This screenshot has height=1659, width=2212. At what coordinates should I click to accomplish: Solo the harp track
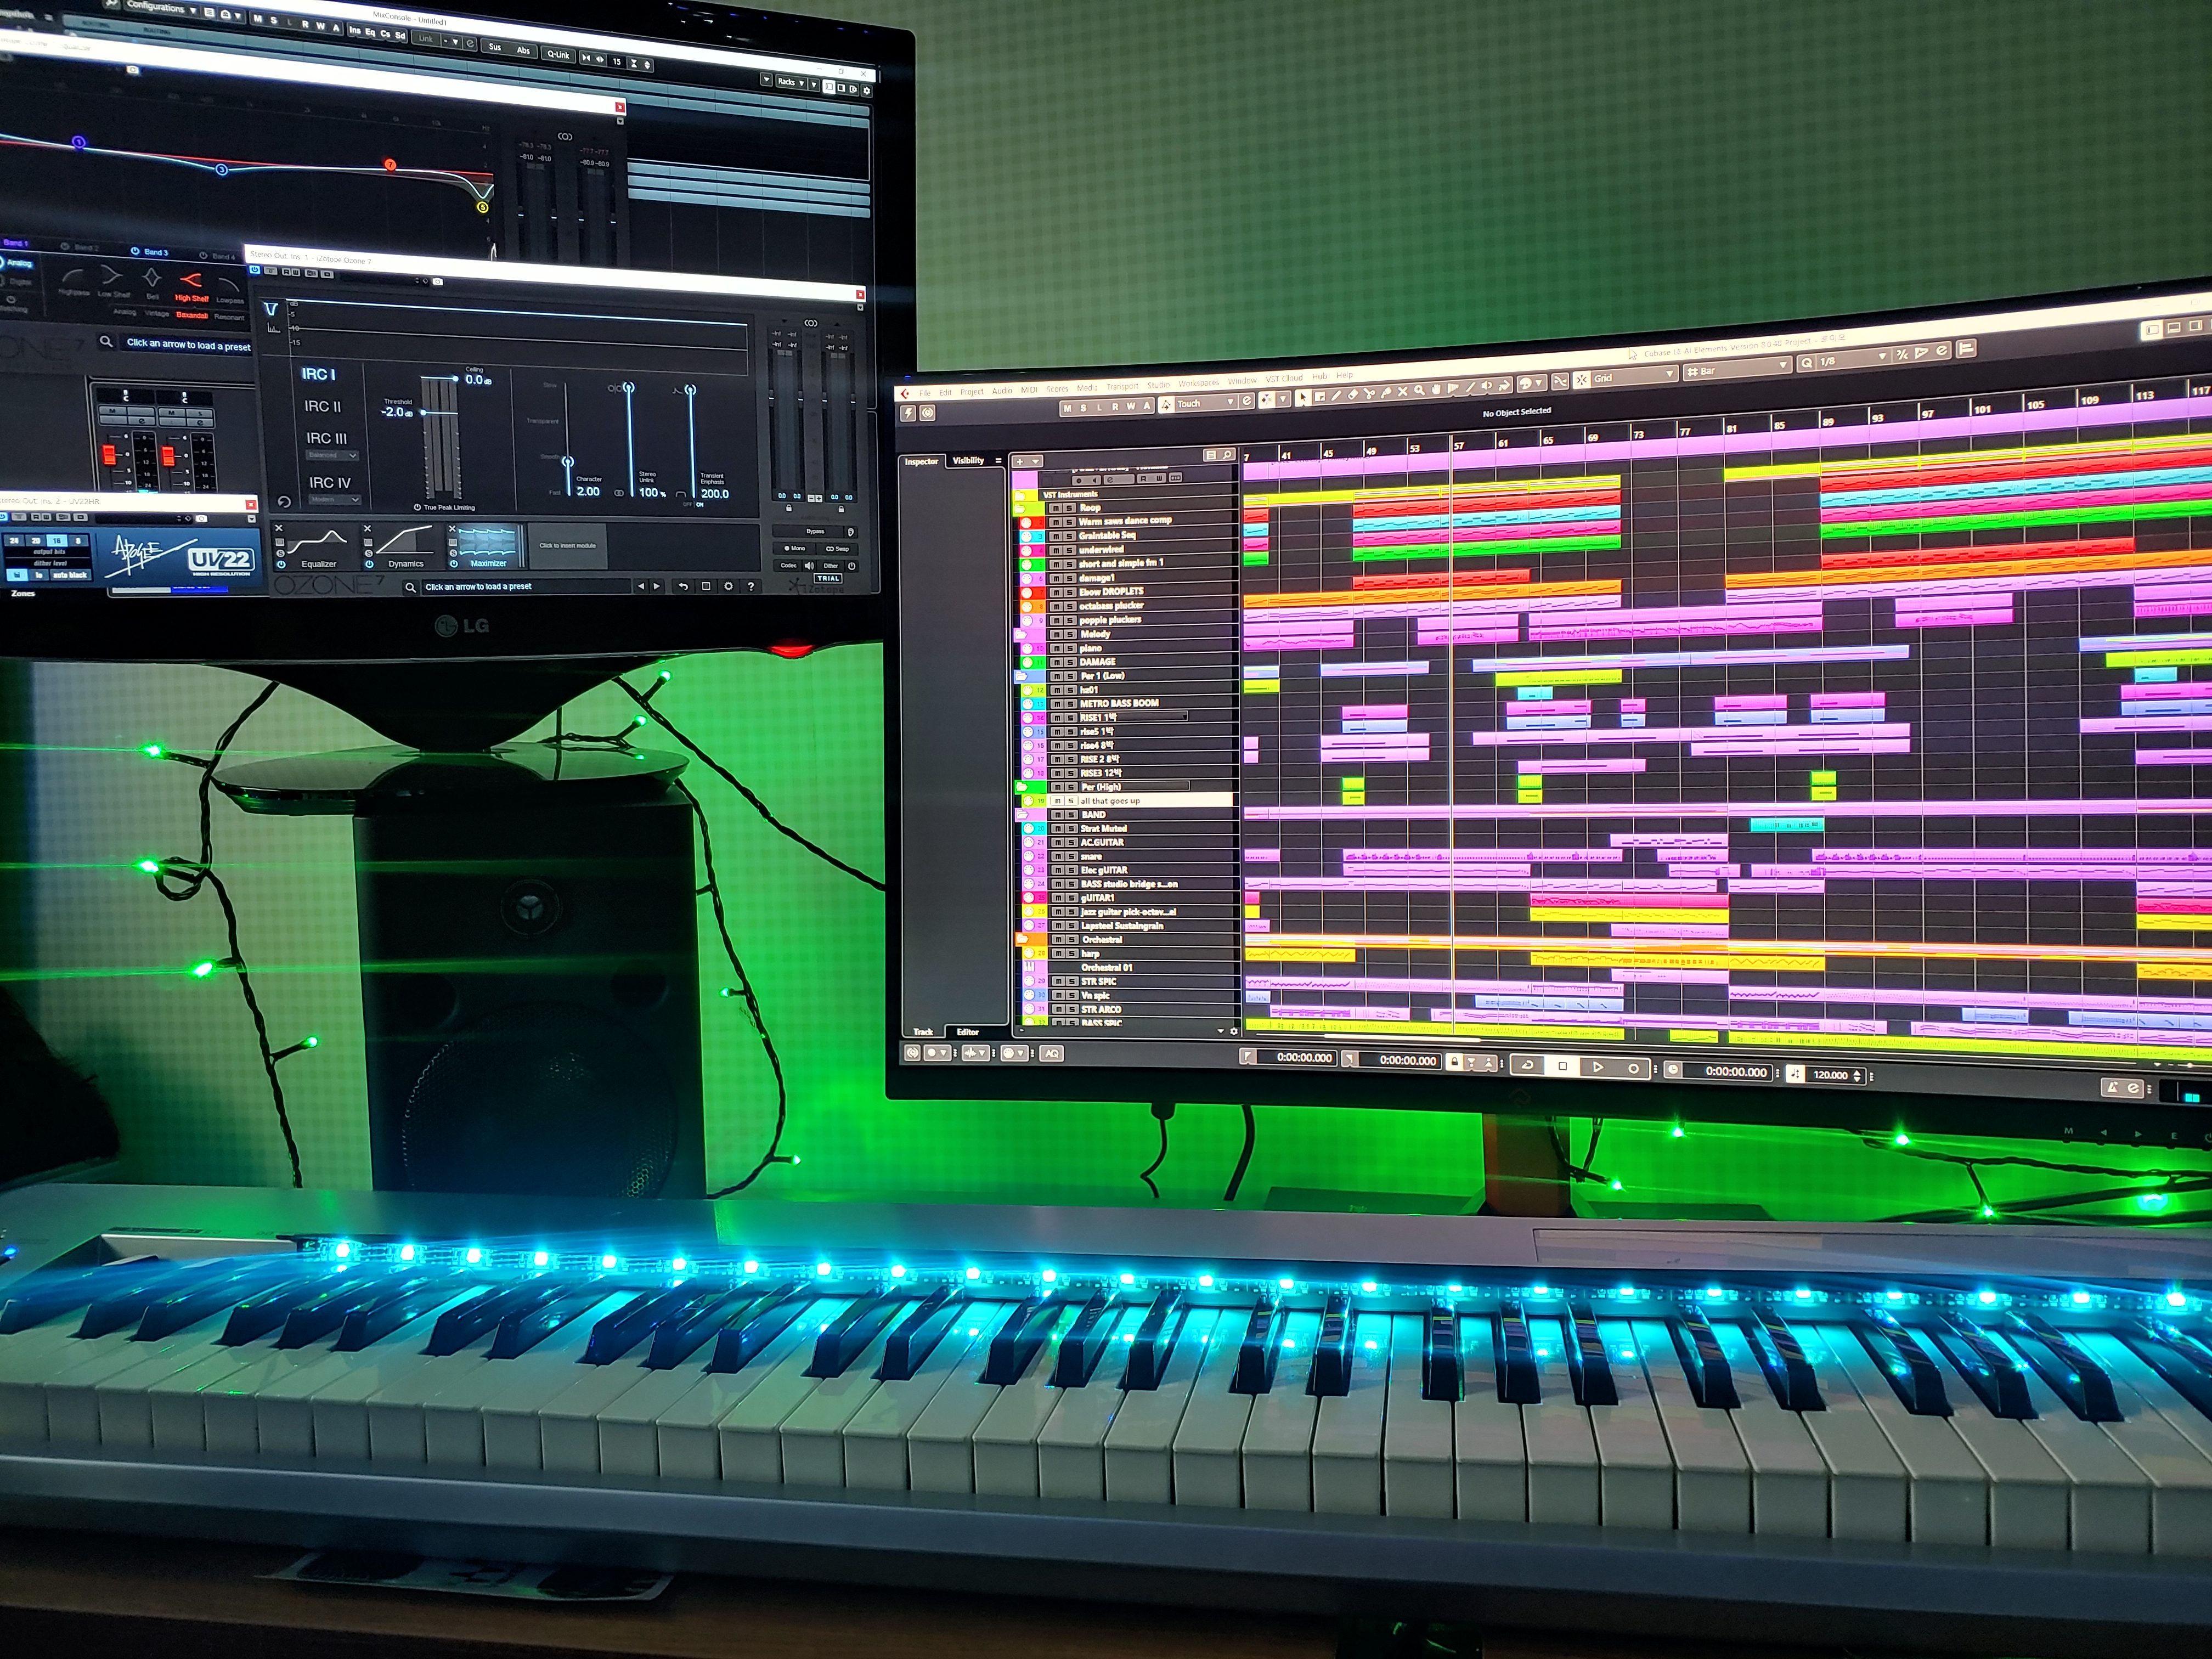point(1072,954)
